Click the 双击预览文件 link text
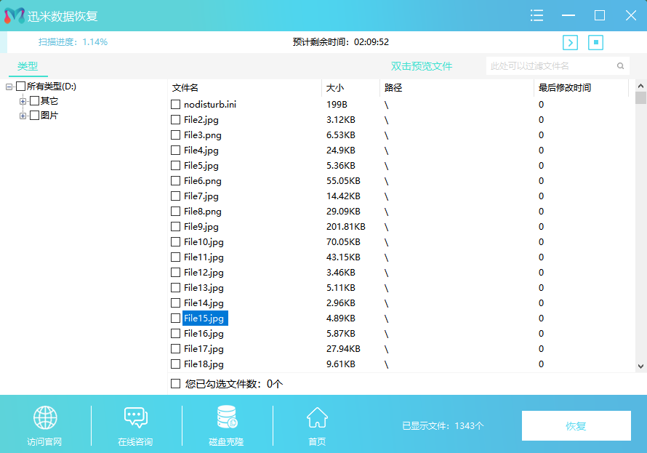 (422, 66)
